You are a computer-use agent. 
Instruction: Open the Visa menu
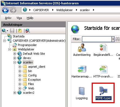[x=19, y=18]
